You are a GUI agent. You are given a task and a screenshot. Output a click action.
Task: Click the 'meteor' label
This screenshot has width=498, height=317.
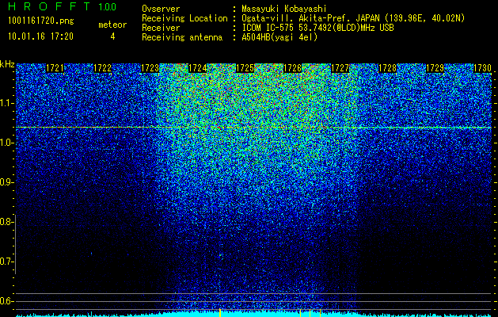112,25
